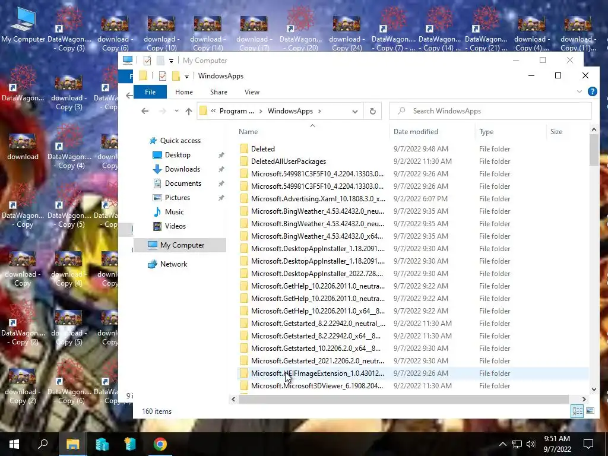The width and height of the screenshot is (608, 456).
Task: Expand chevron after WindowsApps in path
Action: coord(319,111)
